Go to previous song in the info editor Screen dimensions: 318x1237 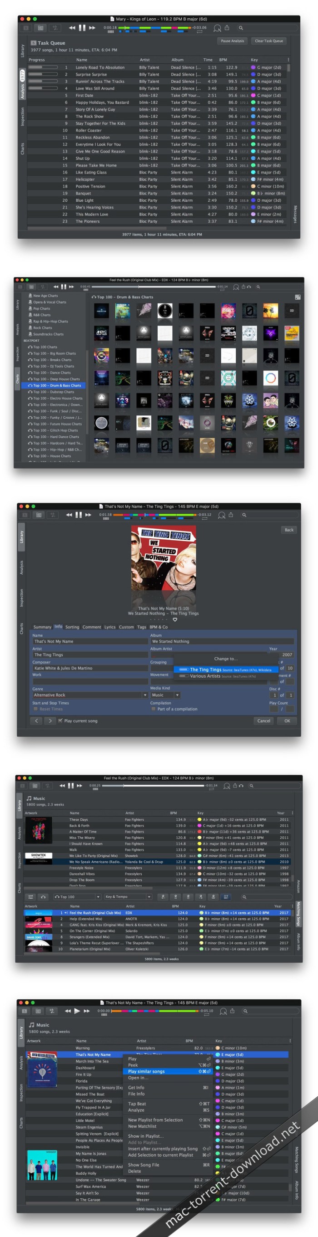(36, 721)
